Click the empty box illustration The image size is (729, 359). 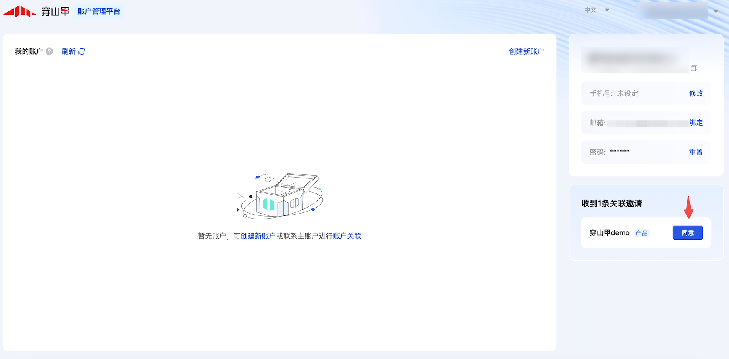point(280,195)
